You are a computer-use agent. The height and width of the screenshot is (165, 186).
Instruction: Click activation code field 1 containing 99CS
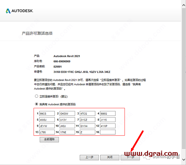tap(47, 113)
